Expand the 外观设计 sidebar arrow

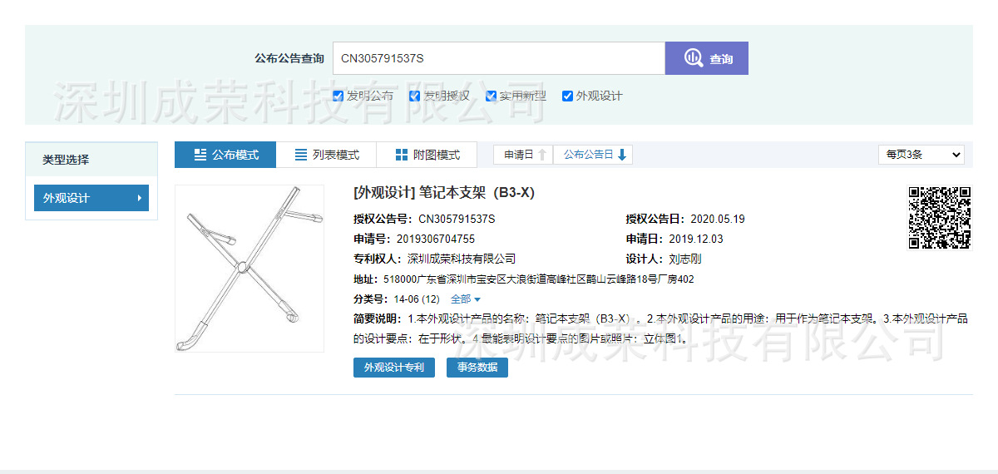[139, 198]
